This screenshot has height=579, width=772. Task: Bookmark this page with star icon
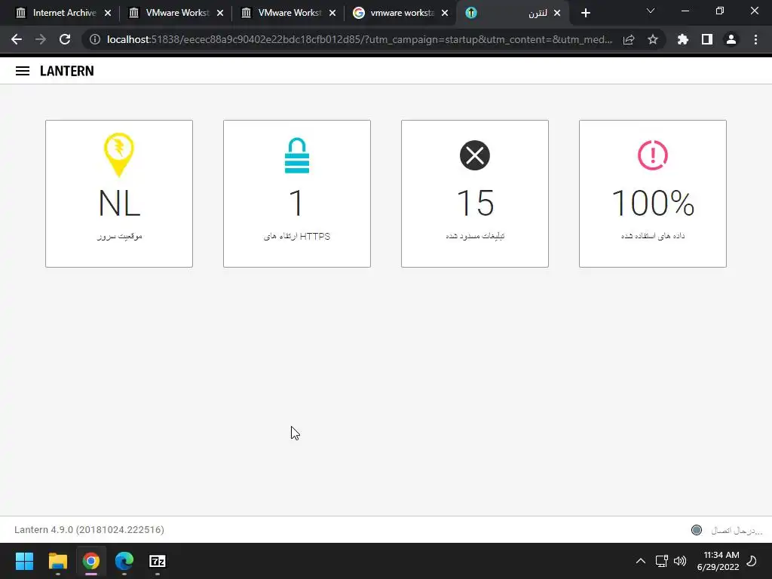coord(653,39)
